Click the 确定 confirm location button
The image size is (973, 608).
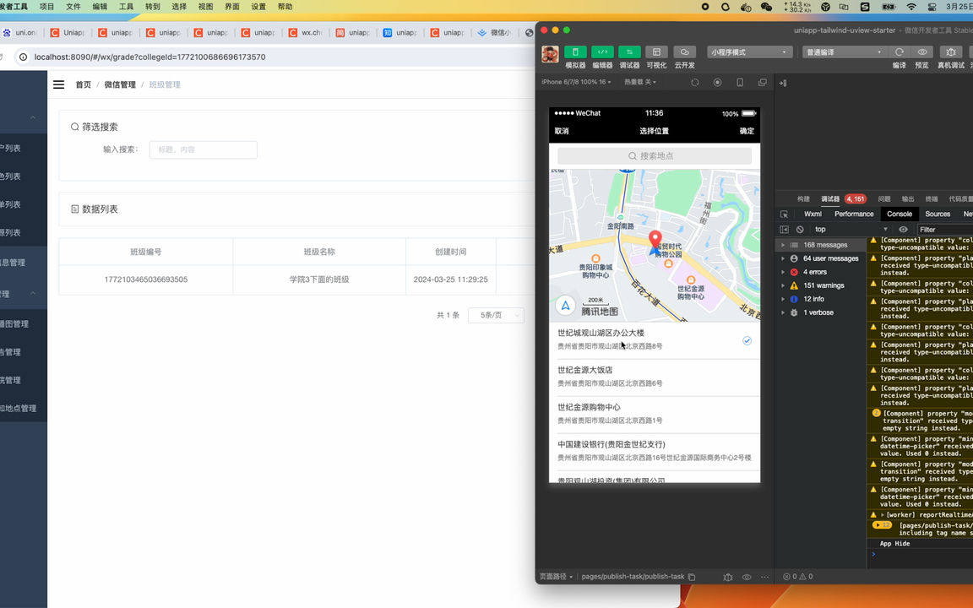pos(746,131)
